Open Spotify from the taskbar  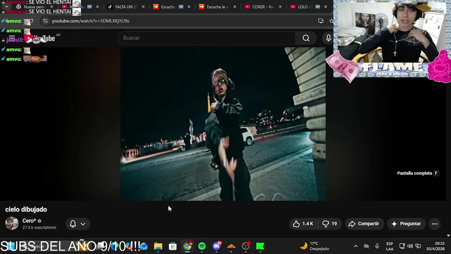click(x=202, y=246)
